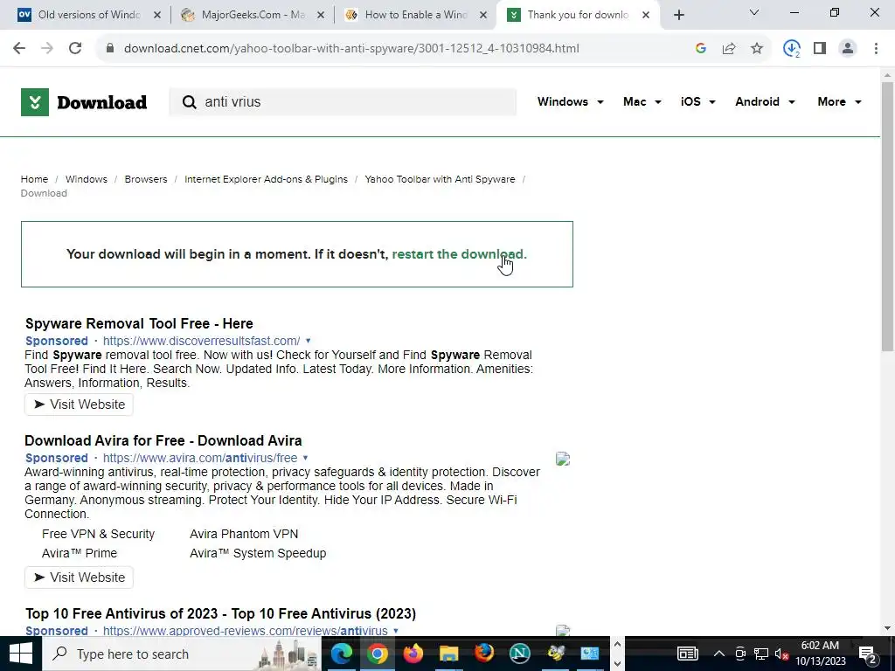This screenshot has width=895, height=671.
Task: Open the avira.com ad dropdown arrow
Action: tap(305, 458)
